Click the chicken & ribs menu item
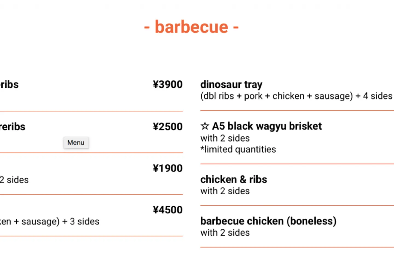The image size is (394, 263). pos(234,179)
